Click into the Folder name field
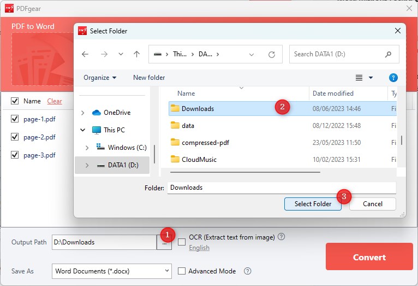The height and width of the screenshot is (286, 418). pos(282,188)
